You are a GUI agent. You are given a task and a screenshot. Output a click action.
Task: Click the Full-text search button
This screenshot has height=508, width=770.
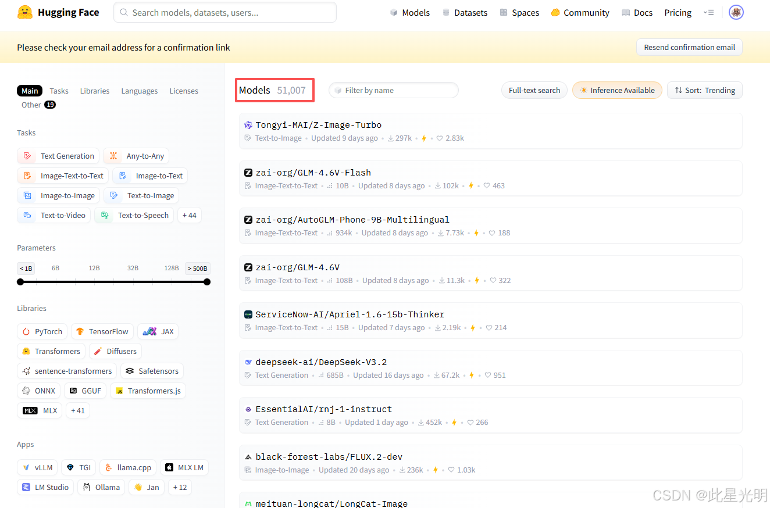click(534, 90)
